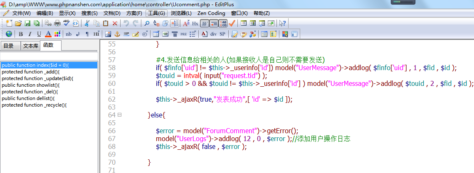
Task: Open Find in Files tool
Action: click(x=165, y=23)
